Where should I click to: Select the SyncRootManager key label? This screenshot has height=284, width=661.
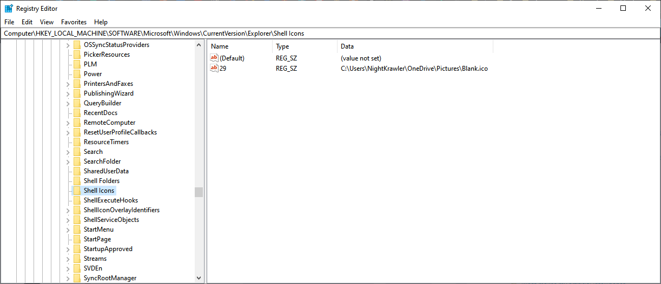click(110, 278)
